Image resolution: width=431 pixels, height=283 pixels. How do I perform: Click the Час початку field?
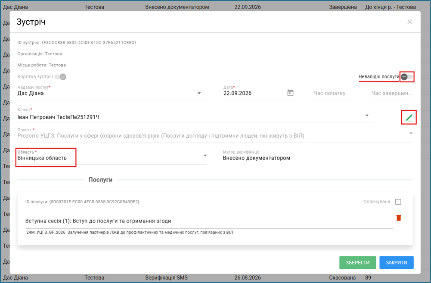coord(334,93)
